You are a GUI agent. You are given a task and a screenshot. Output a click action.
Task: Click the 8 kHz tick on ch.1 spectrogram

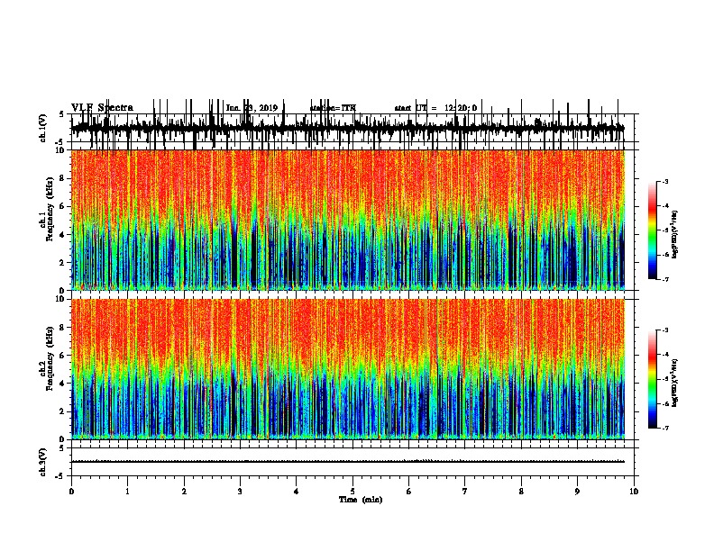click(62, 178)
